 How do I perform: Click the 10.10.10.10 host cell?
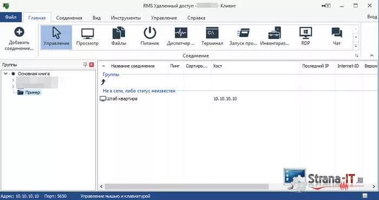point(225,99)
